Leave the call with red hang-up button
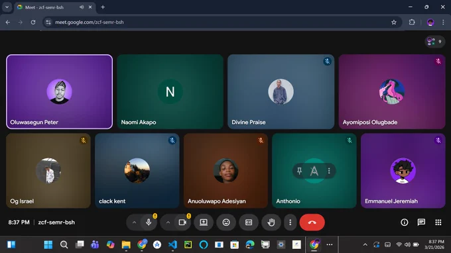The height and width of the screenshot is (253, 451). tap(312, 223)
